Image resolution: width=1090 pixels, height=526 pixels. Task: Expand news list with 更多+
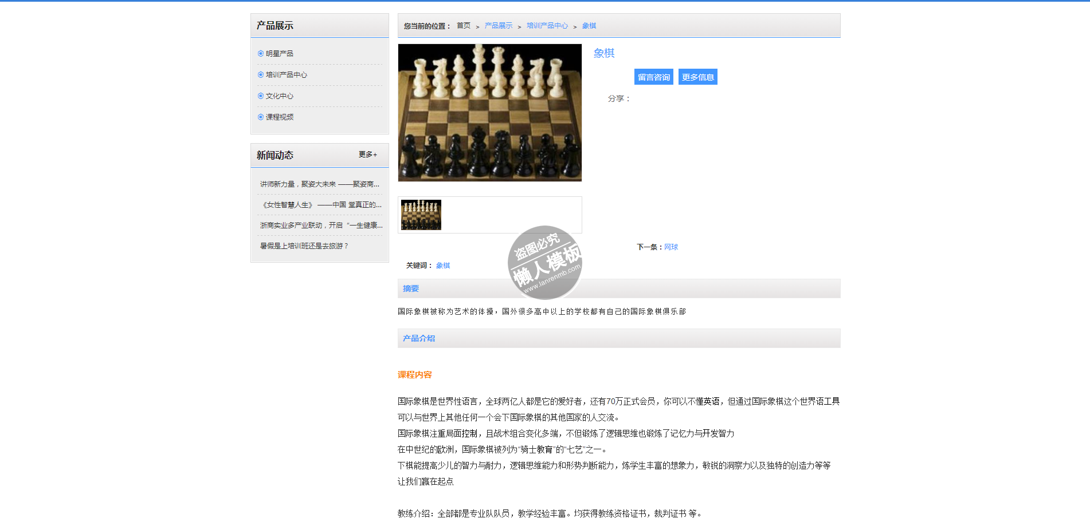[x=367, y=155]
